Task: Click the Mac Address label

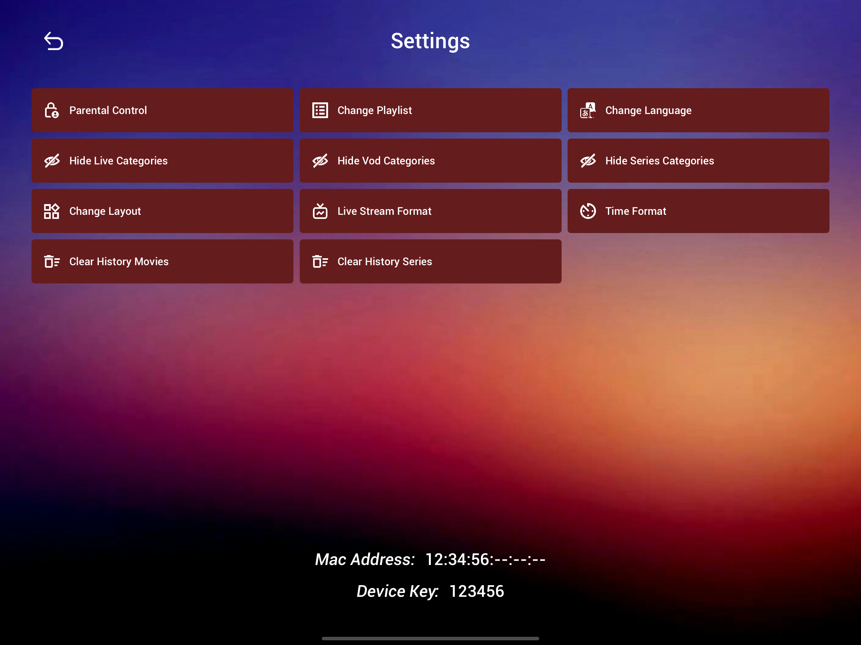Action: [365, 559]
